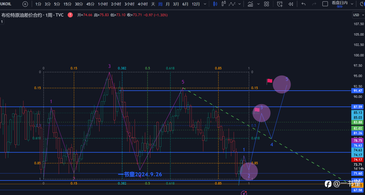
Task: Switch to the 周 weekly timeframe
Action: [160, 4]
